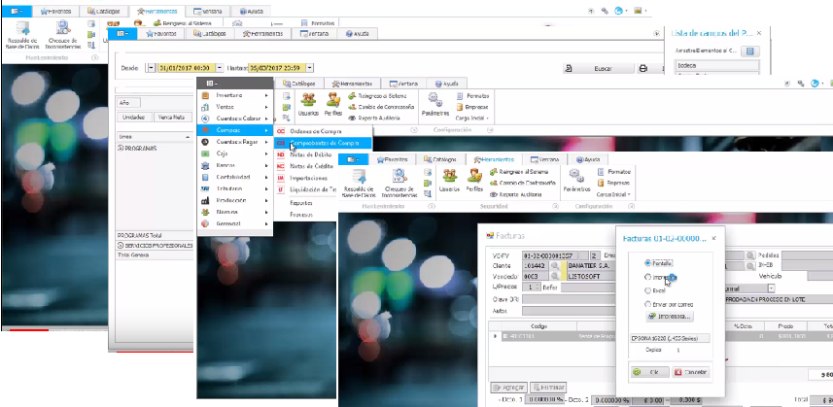Open Chequeo de Inconsistencias tool
The width and height of the screenshot is (833, 407).
399,177
